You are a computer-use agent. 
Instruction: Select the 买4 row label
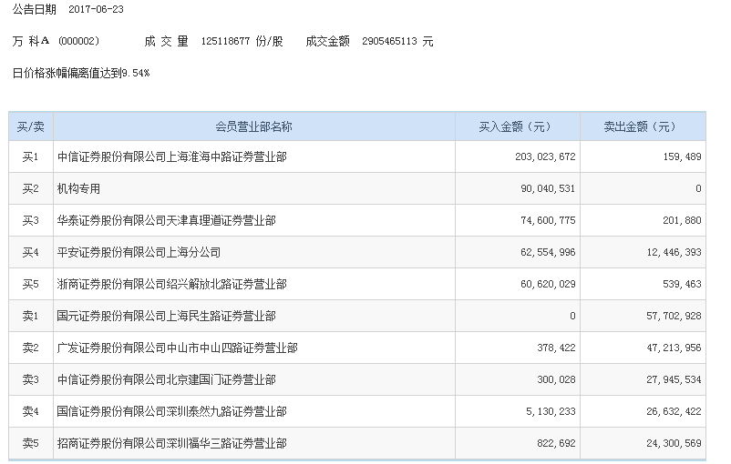point(31,252)
